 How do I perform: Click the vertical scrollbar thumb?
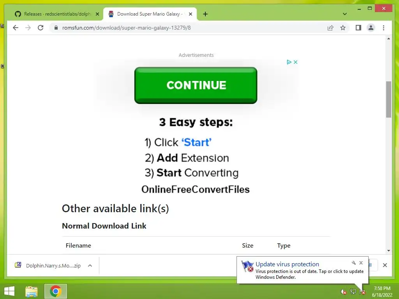[388, 99]
